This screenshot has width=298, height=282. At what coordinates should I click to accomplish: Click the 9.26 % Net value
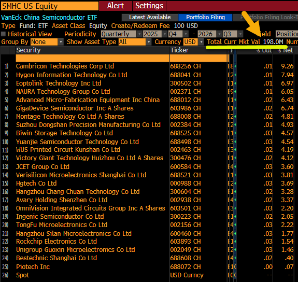click(x=287, y=66)
